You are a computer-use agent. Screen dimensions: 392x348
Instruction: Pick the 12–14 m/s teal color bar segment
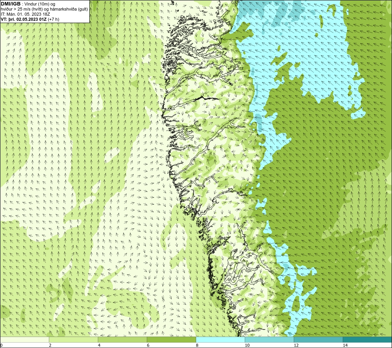click(318, 339)
